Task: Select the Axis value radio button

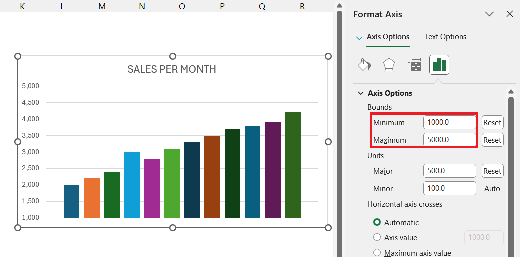Action: pos(377,237)
